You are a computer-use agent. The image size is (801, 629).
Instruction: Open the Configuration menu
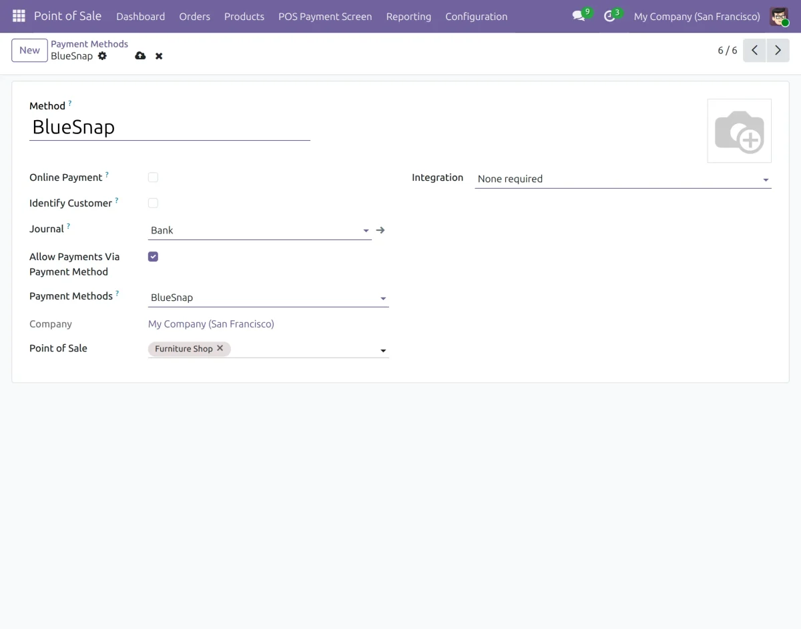pos(477,16)
